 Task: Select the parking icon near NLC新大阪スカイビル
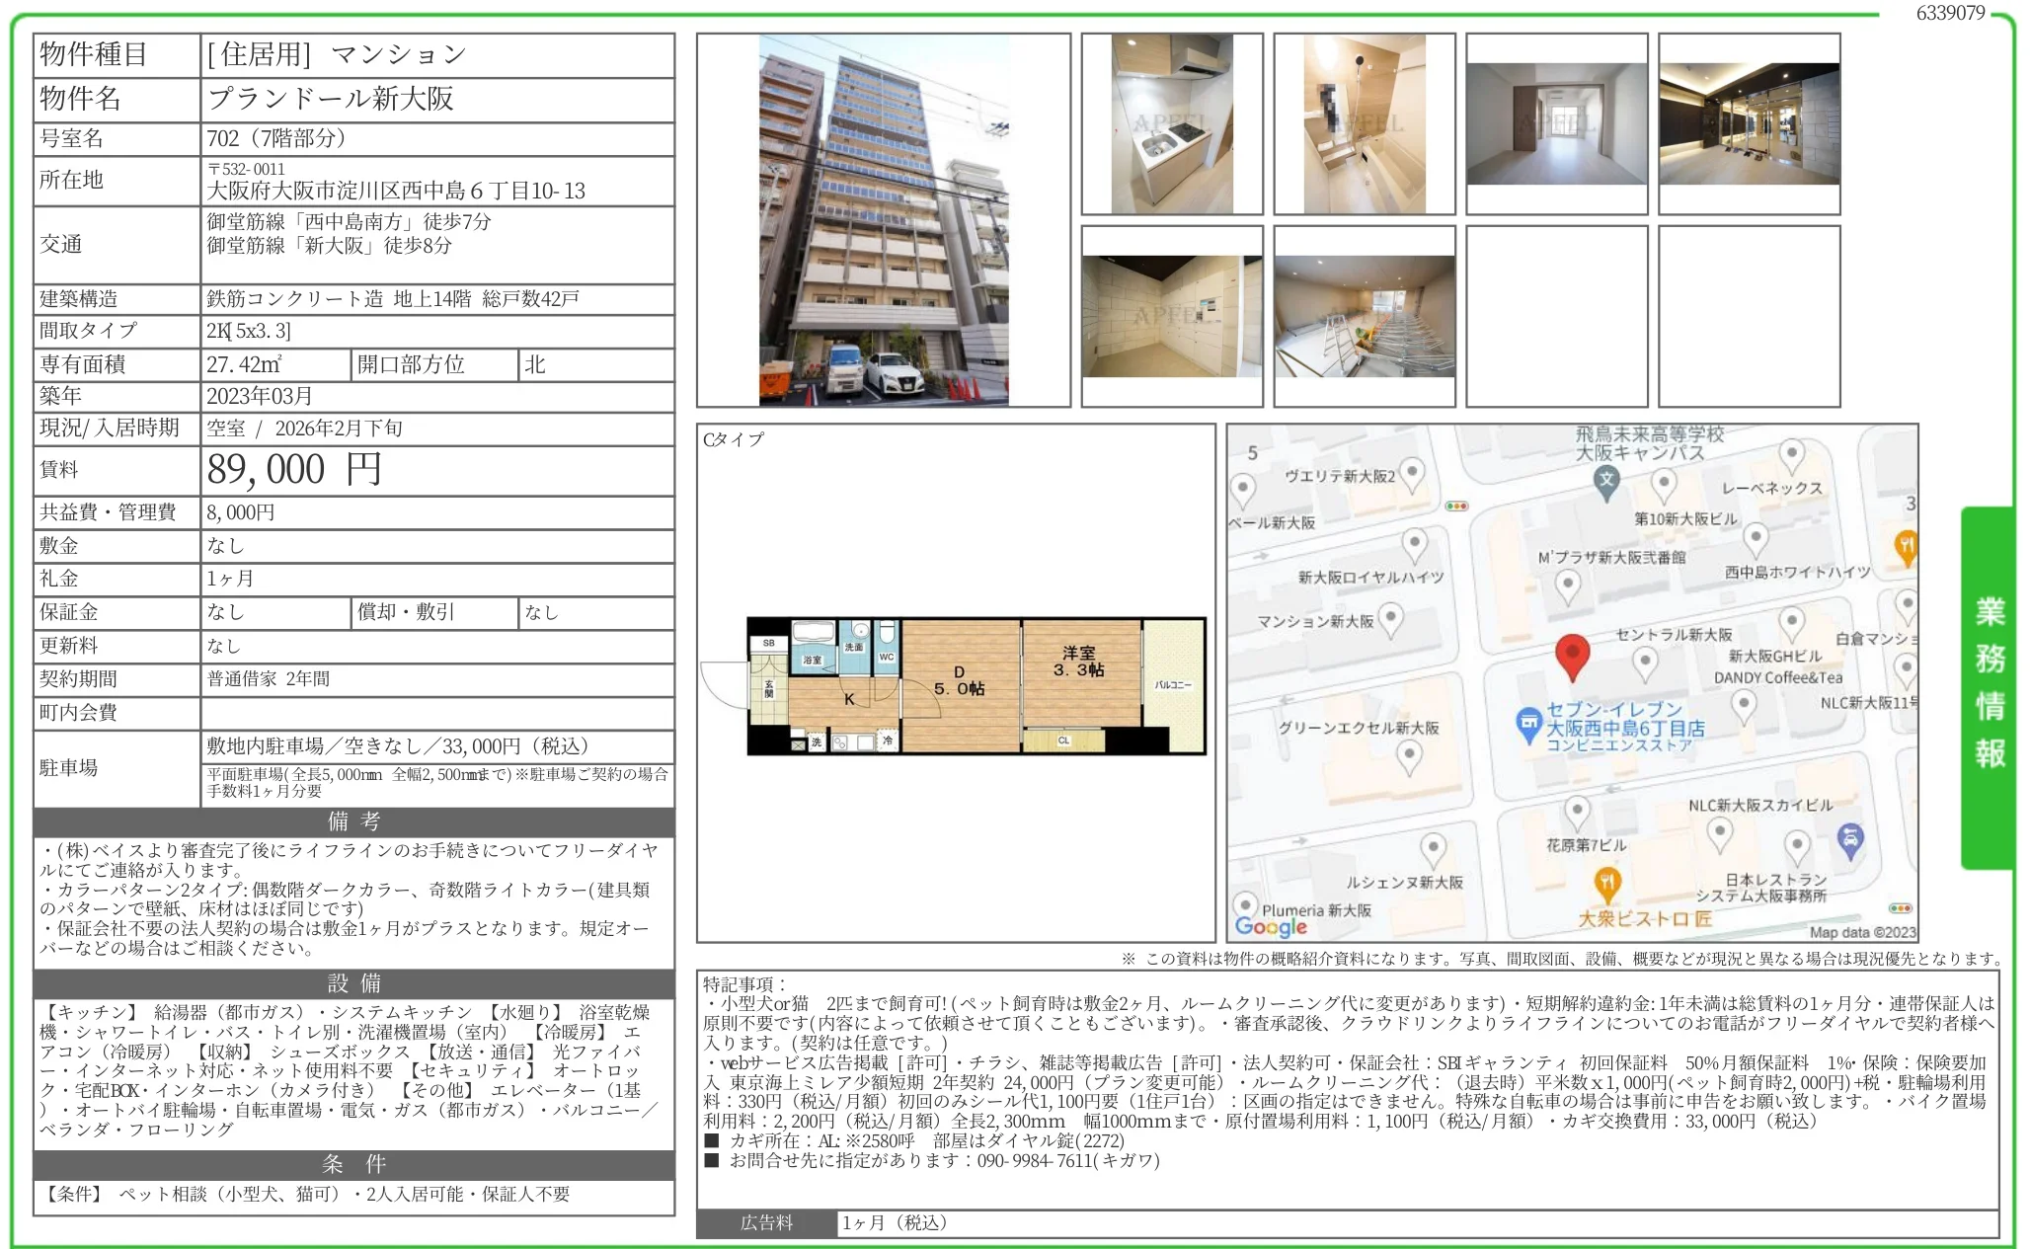click(1850, 838)
